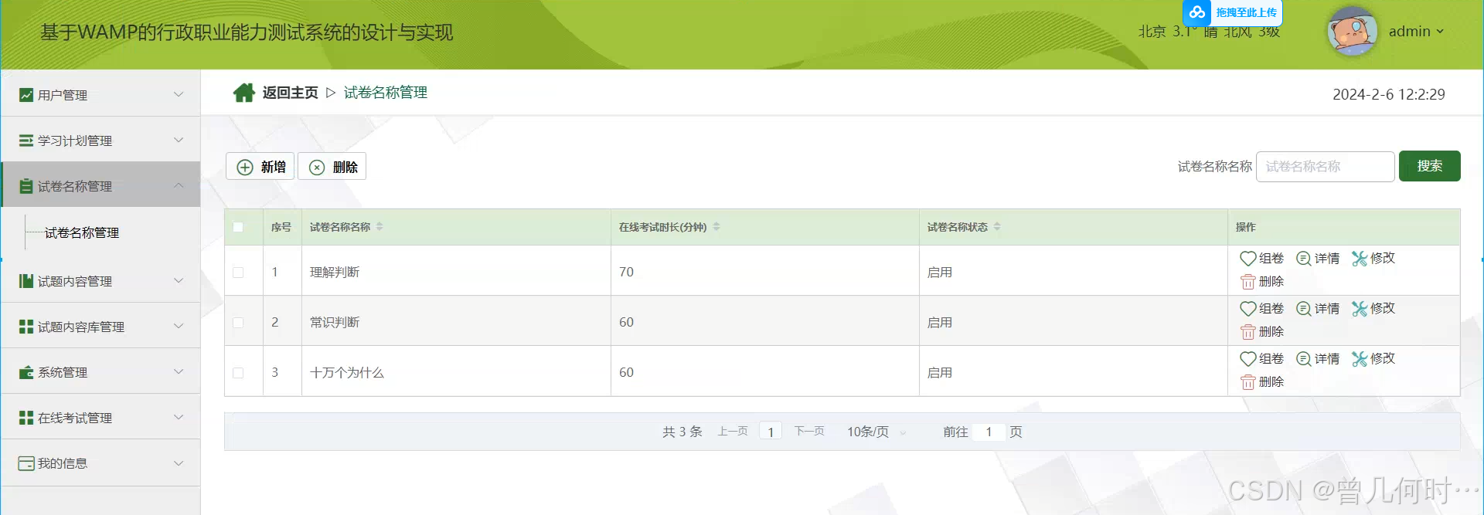Expand the 用户管理 menu chevron

pyautogui.click(x=179, y=94)
